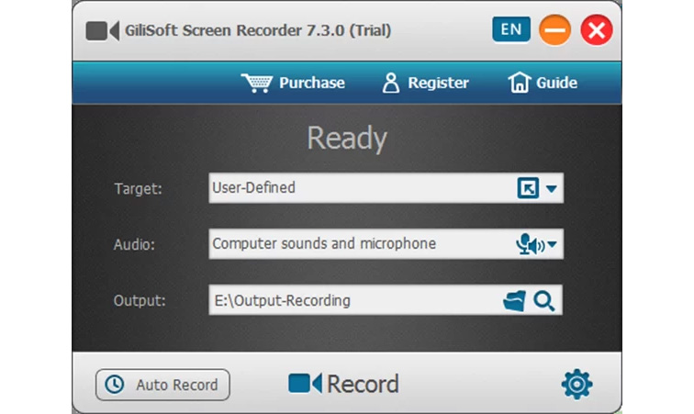
Task: Open the Guide home button
Action: (x=543, y=83)
